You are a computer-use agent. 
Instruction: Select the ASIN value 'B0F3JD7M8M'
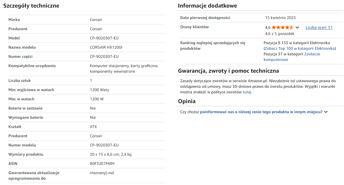[x=102, y=163]
